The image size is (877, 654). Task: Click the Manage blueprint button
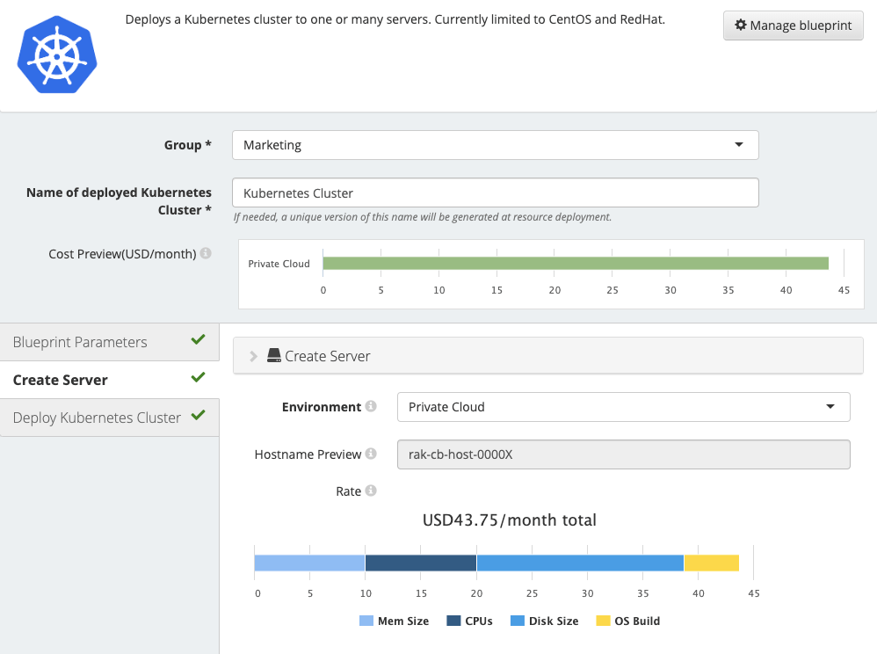click(793, 25)
